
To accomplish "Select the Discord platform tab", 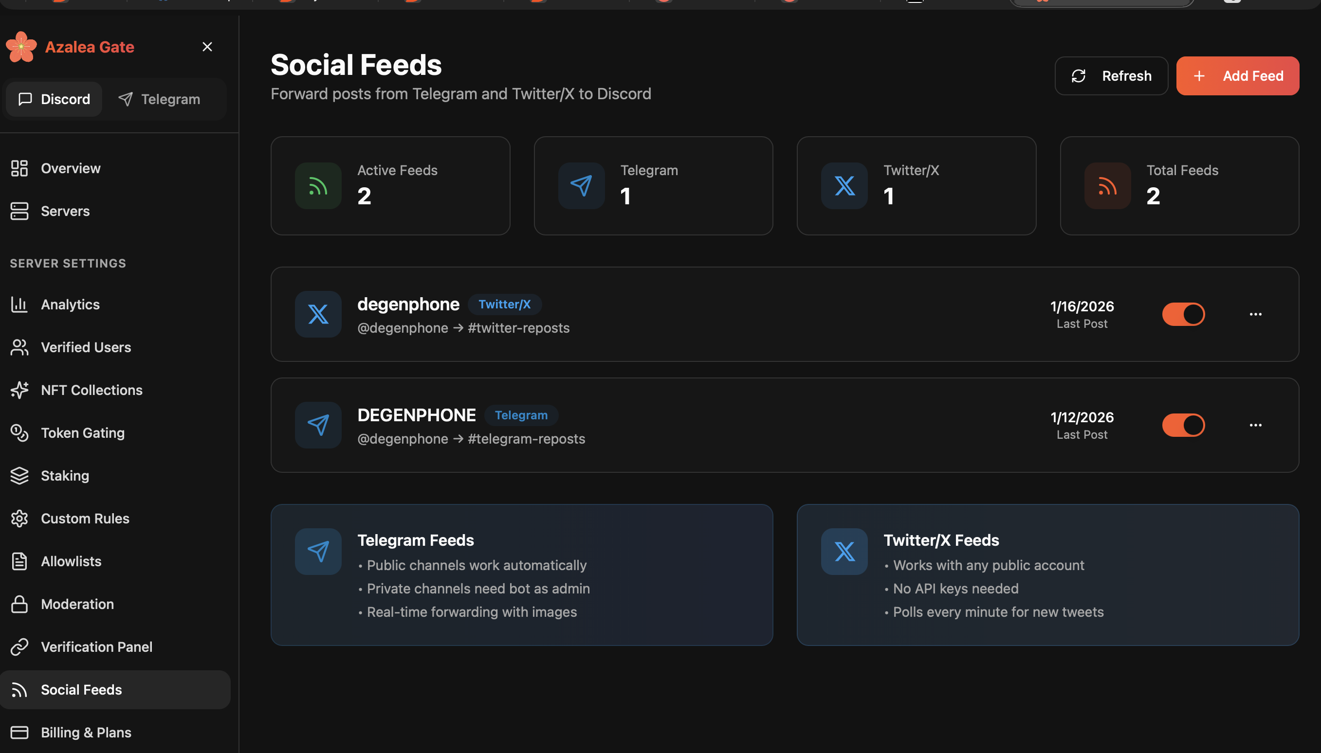I will pyautogui.click(x=55, y=99).
